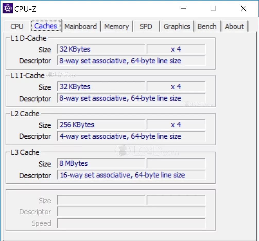Viewport: 259px width, 241px height.
Task: Select the L1 D-Cache size field showing 32 KBytes
Action: click(x=101, y=49)
